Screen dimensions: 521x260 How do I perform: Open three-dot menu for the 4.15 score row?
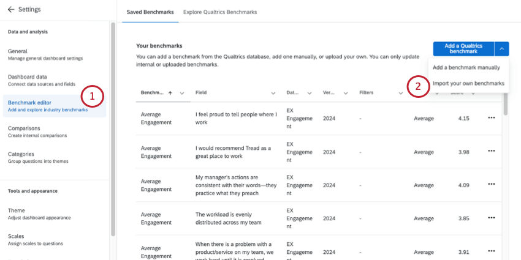(491, 118)
